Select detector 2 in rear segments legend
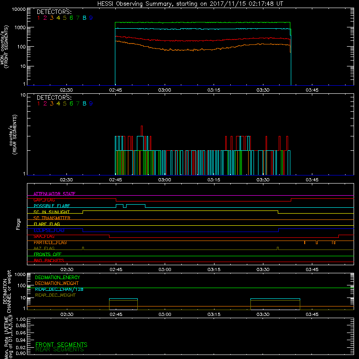359x359 pixels. tap(45, 104)
